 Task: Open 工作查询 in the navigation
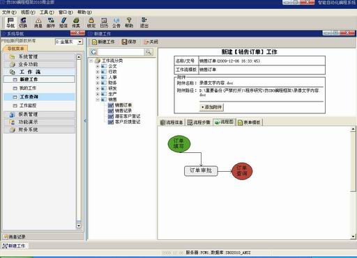point(39,97)
